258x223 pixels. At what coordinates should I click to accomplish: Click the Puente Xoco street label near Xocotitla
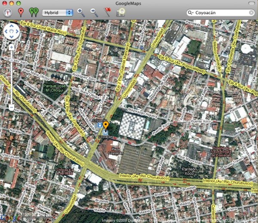click(x=201, y=121)
